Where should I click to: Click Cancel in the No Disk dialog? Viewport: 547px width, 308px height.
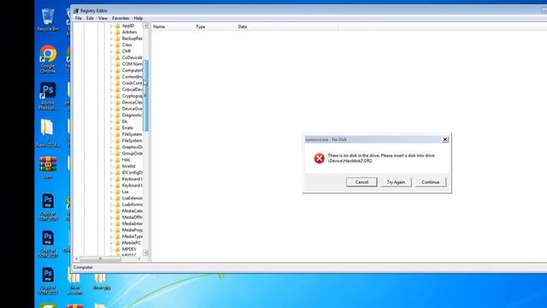(x=362, y=182)
